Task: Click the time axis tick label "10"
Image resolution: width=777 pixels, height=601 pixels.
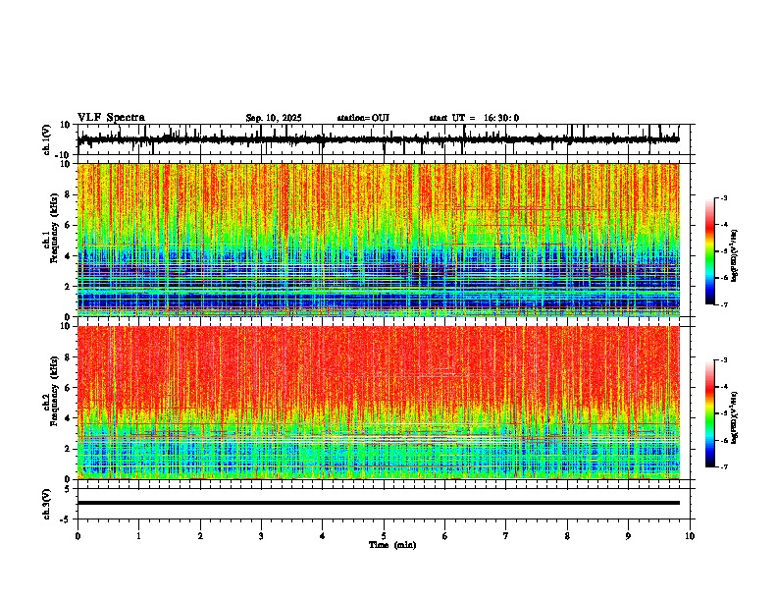Action: 690,536
